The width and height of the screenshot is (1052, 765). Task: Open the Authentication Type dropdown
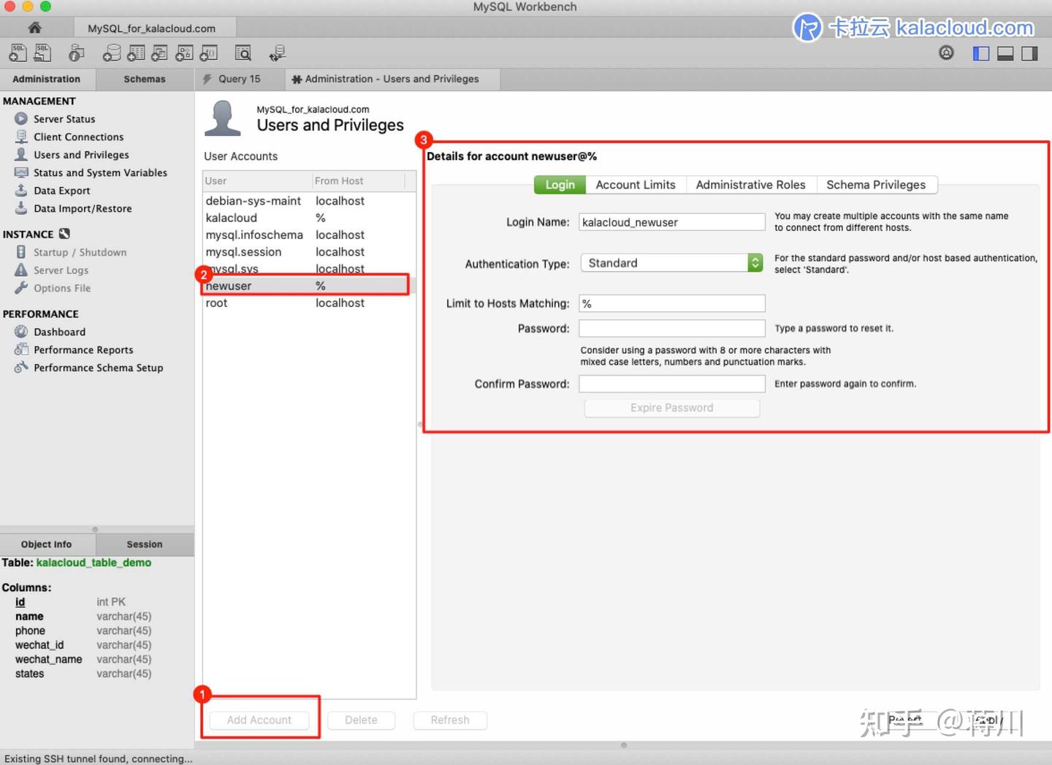754,262
